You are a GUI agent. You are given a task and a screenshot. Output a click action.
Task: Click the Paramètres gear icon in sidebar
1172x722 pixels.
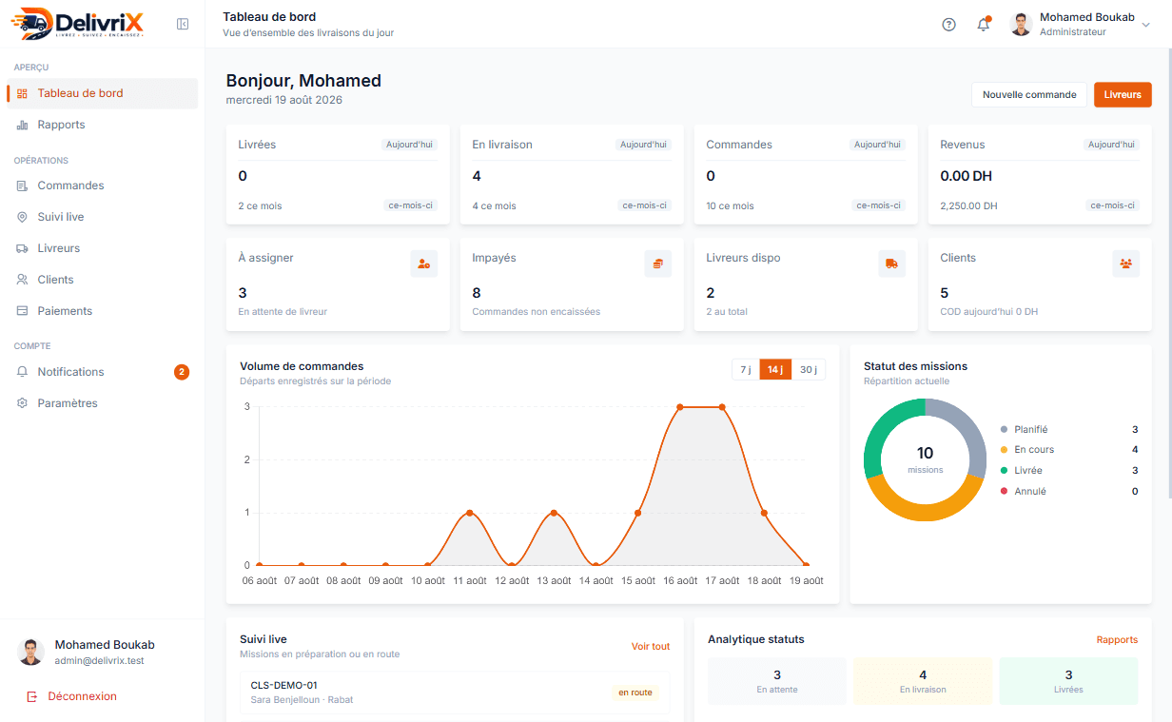coord(22,403)
